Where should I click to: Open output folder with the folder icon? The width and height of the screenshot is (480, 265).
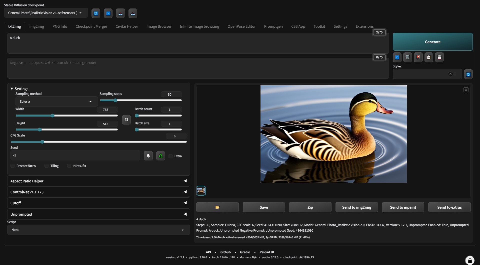217,207
